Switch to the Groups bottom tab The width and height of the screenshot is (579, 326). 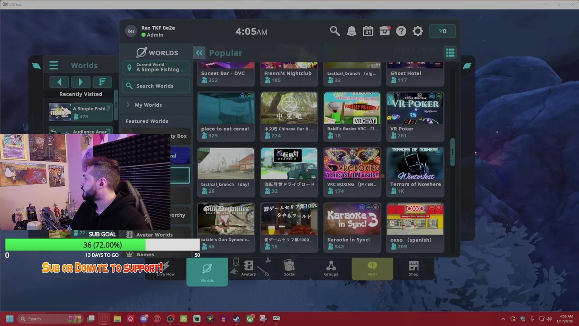tap(331, 268)
